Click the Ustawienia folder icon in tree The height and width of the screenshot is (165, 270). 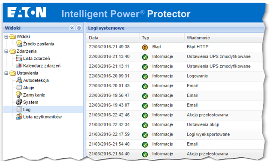[x=12, y=73]
